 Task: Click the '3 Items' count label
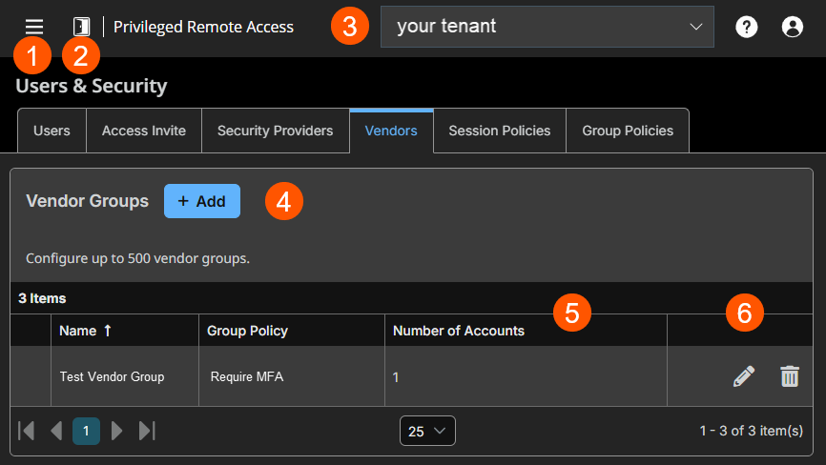[x=42, y=298]
